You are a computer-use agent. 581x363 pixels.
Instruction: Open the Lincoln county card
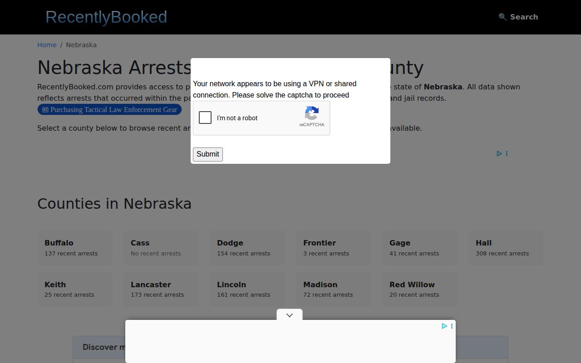coord(247,289)
